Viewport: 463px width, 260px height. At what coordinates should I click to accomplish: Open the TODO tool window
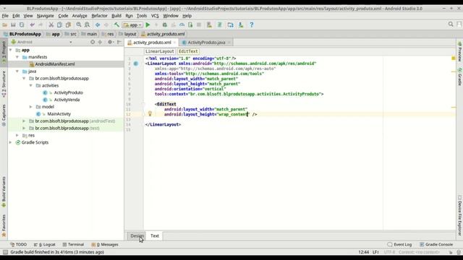point(19,244)
